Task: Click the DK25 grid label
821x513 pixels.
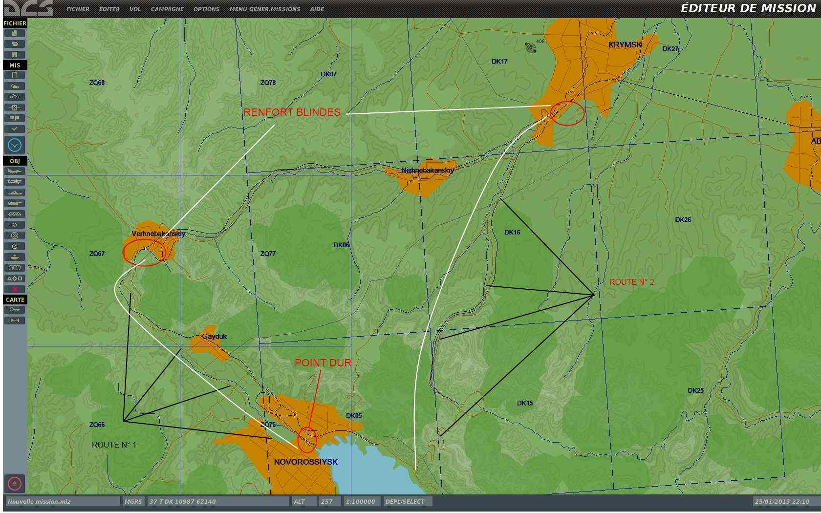Action: (696, 391)
